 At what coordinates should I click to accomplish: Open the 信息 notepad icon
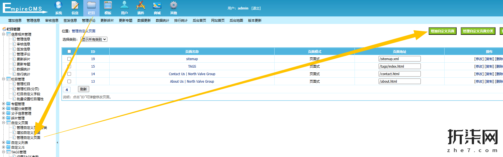pyautogui.click(x=75, y=5)
